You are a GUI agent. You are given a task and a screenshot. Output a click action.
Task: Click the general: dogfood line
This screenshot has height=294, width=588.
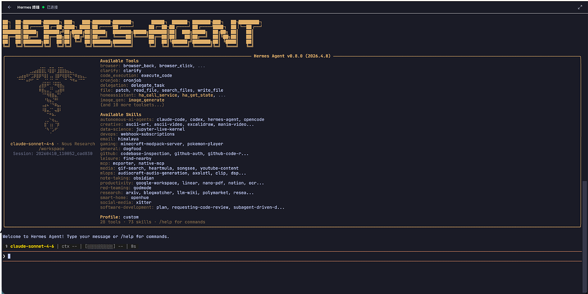click(121, 148)
